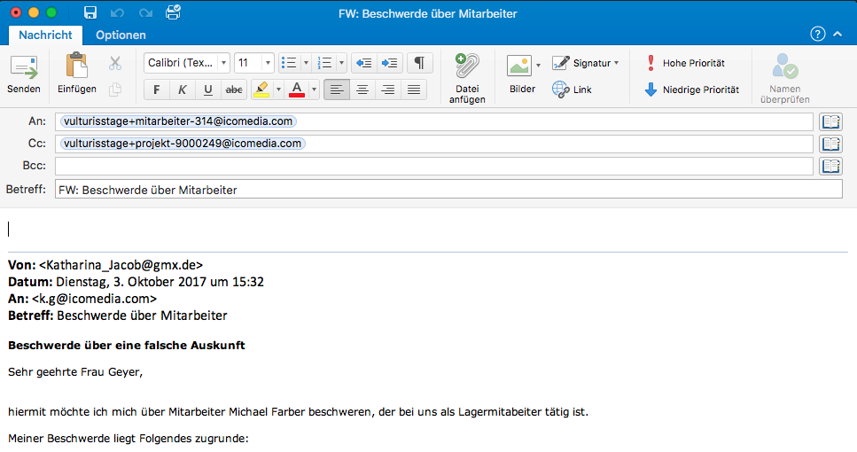Toggle underline formatting (U button)
Image resolution: width=857 pixels, height=452 pixels.
[x=208, y=90]
